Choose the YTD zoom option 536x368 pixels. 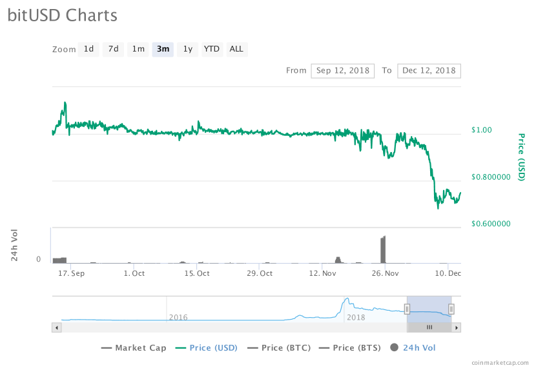coord(211,49)
